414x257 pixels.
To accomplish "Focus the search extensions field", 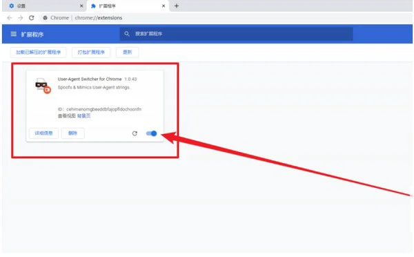I will [236, 34].
